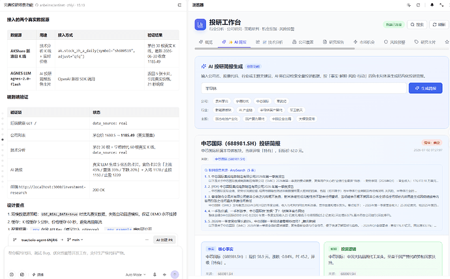This screenshot has width=450, height=279.
Task: Switch to the 研究报告 tab
Action: (x=333, y=42)
